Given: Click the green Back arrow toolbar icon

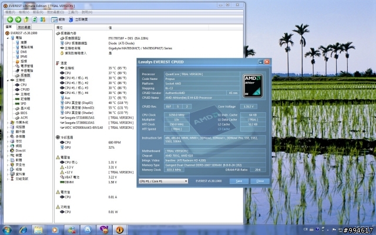Looking at the screenshot, I should tap(10, 19).
